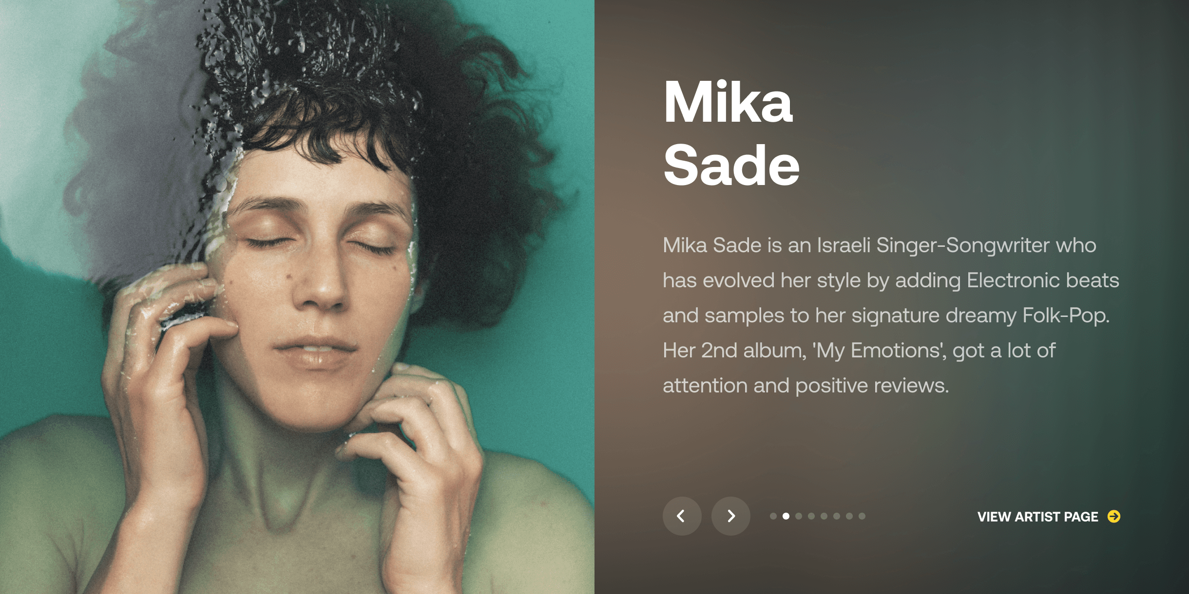Viewport: 1189px width, 594px height.
Task: Click the 'My Emotions' album name text
Action: tap(879, 351)
